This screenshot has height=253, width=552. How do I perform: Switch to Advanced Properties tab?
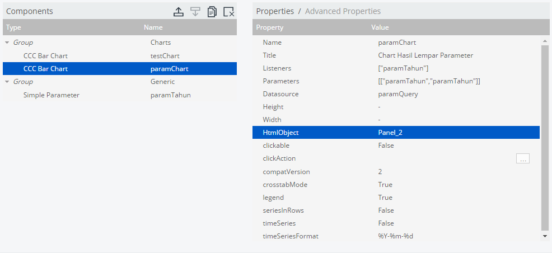click(x=343, y=11)
